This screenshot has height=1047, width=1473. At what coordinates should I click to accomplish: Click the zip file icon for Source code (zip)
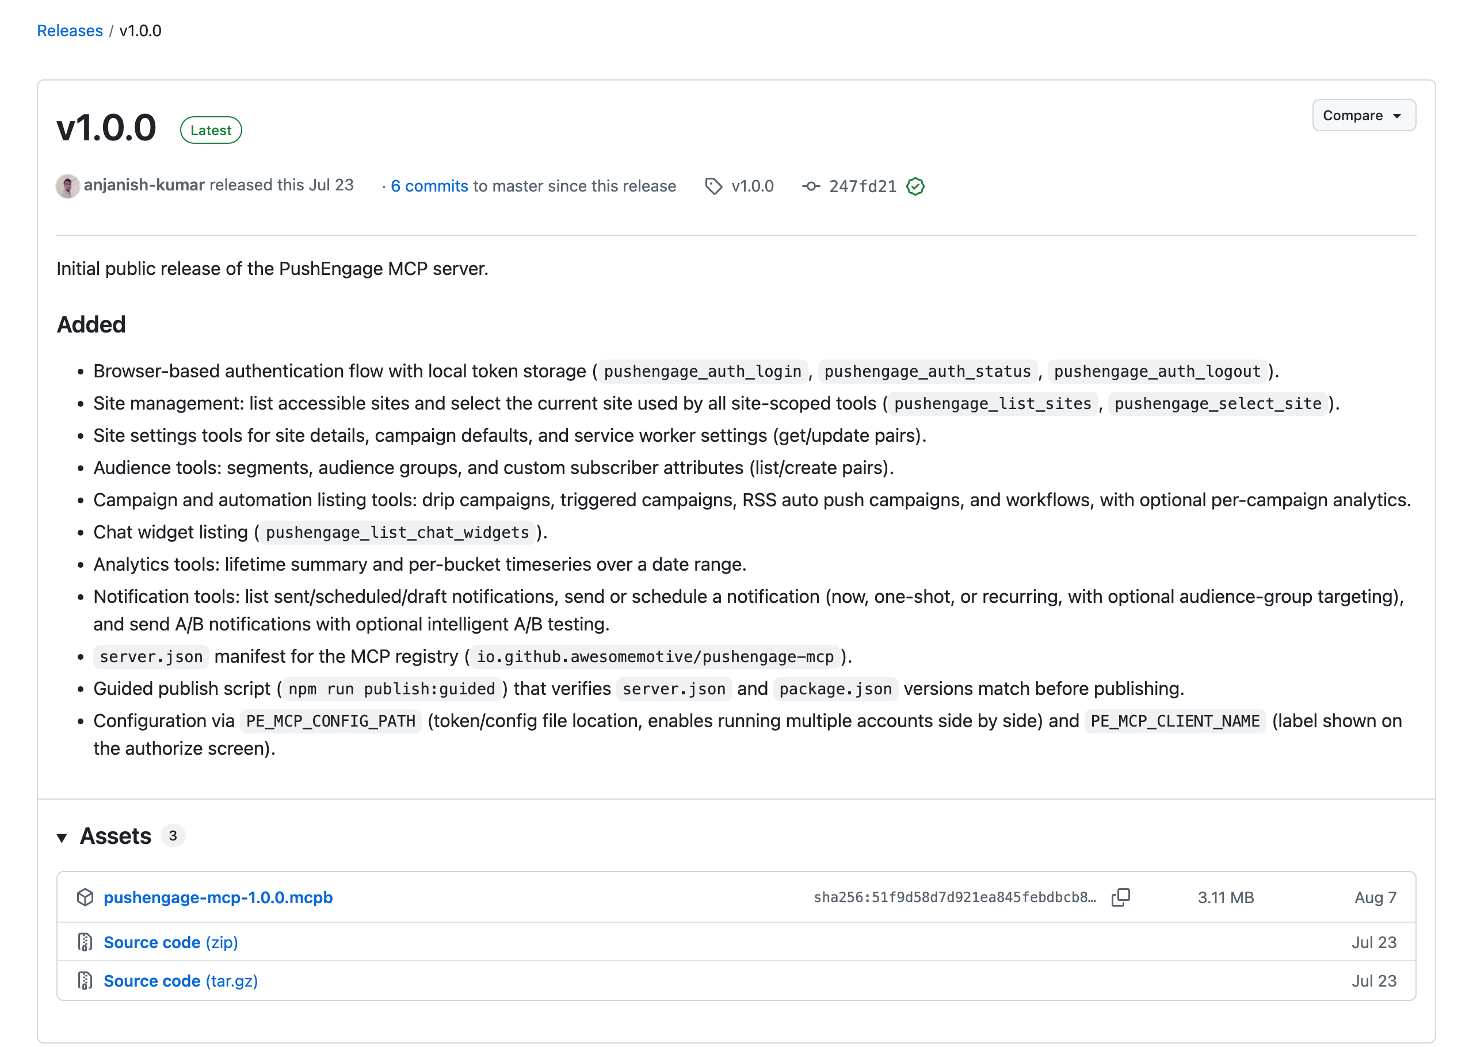[85, 942]
